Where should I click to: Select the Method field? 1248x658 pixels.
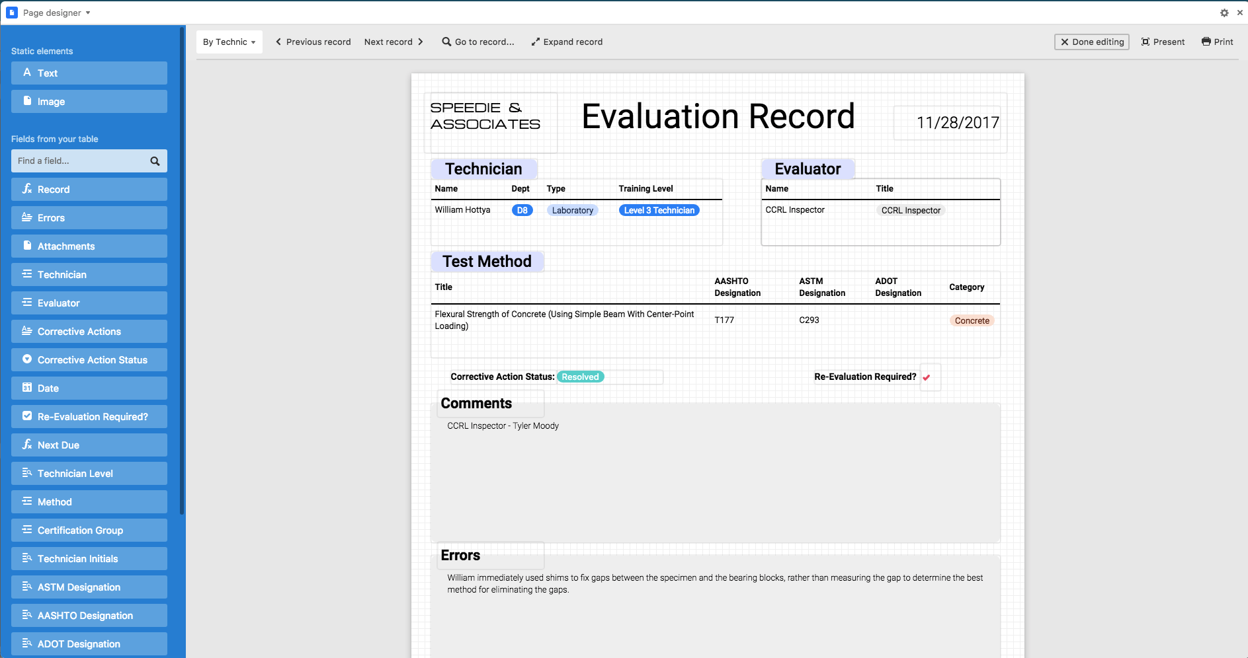tap(89, 501)
